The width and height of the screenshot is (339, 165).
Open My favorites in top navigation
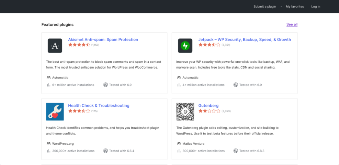(295, 7)
